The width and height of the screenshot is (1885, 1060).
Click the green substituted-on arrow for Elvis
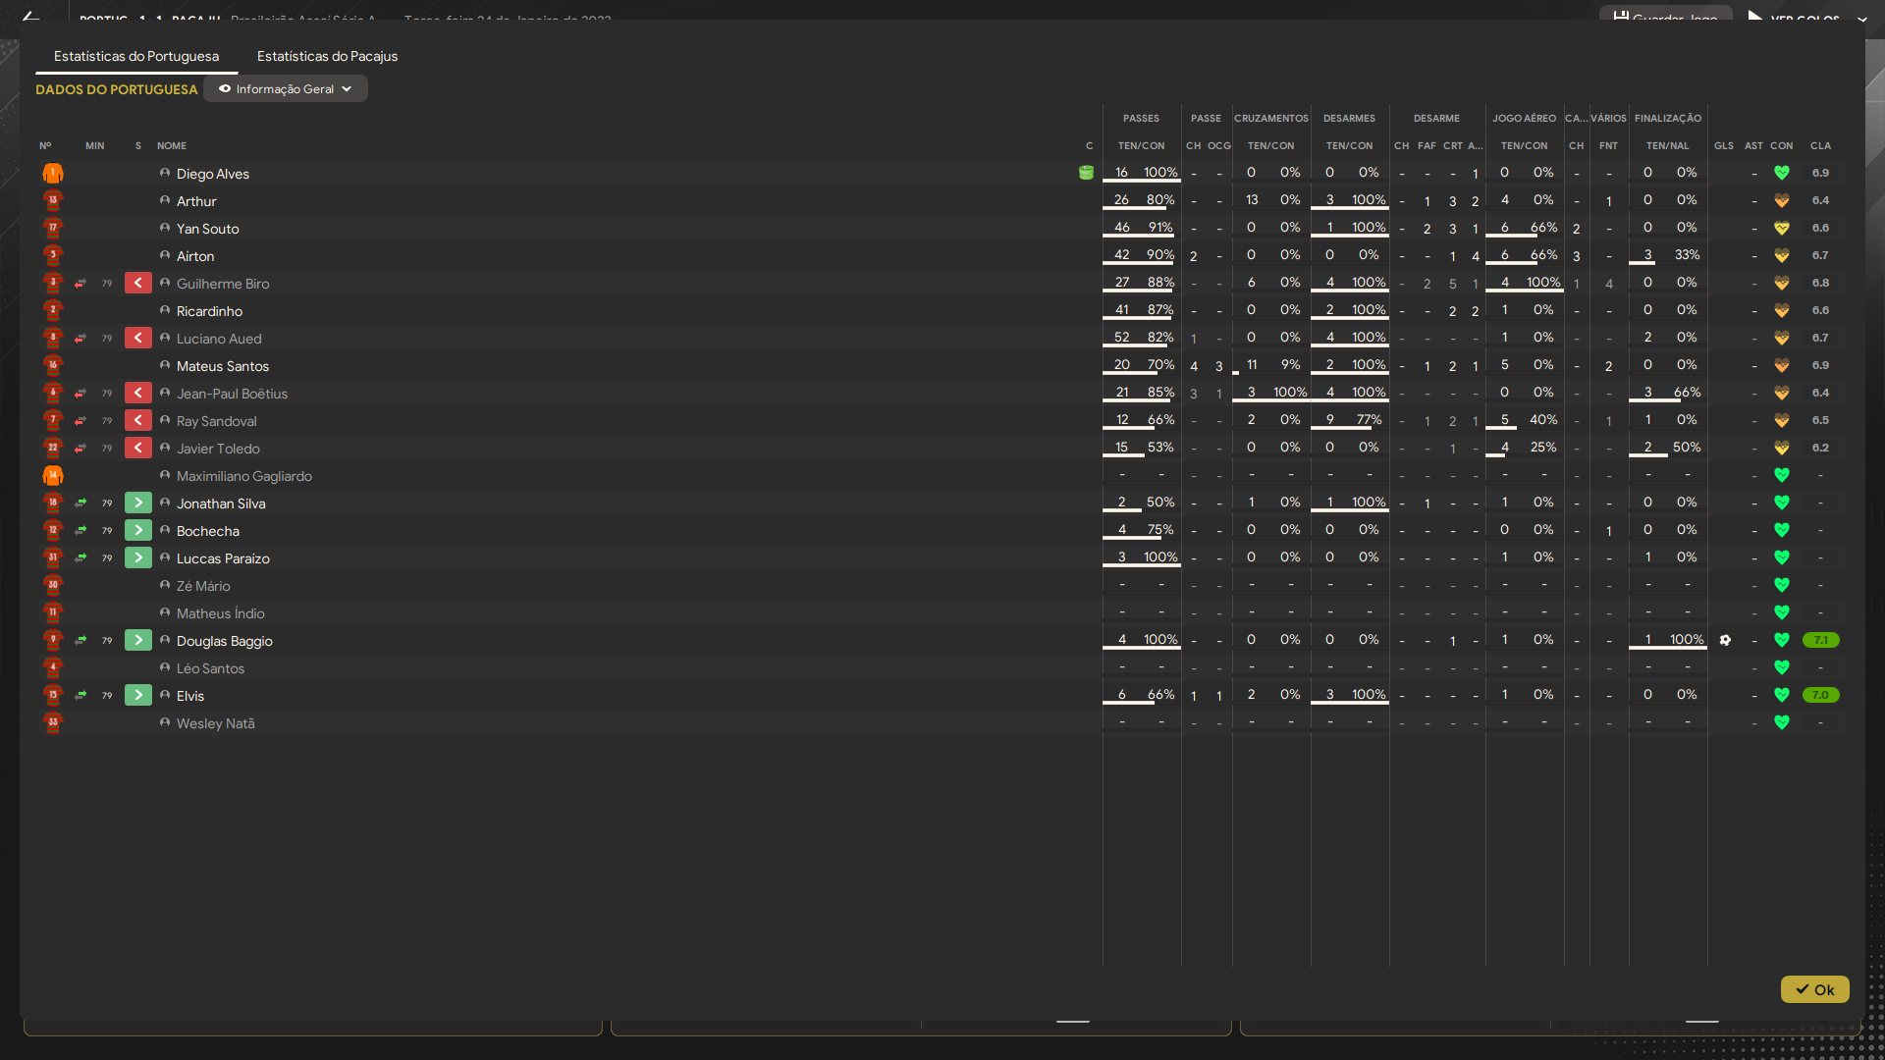click(138, 696)
